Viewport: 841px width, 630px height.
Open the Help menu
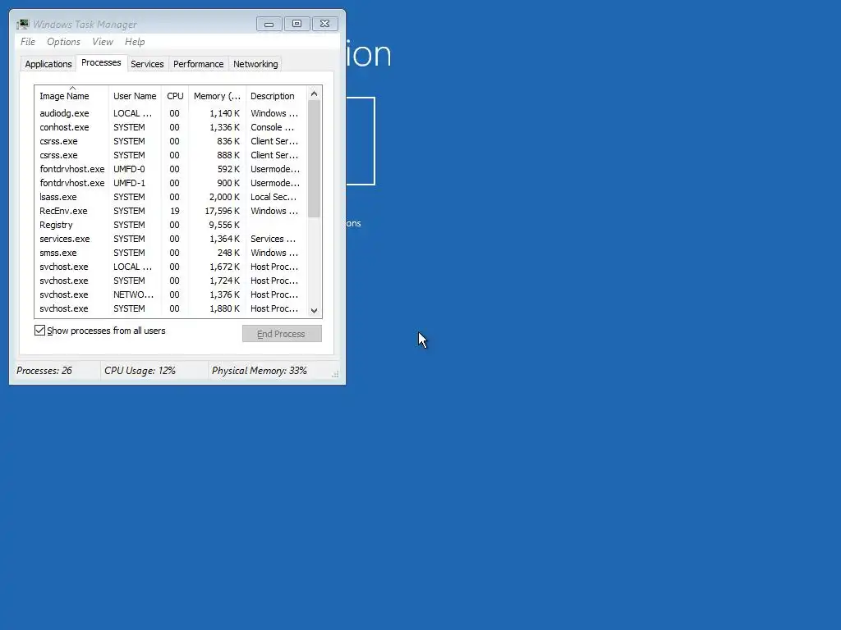135,42
